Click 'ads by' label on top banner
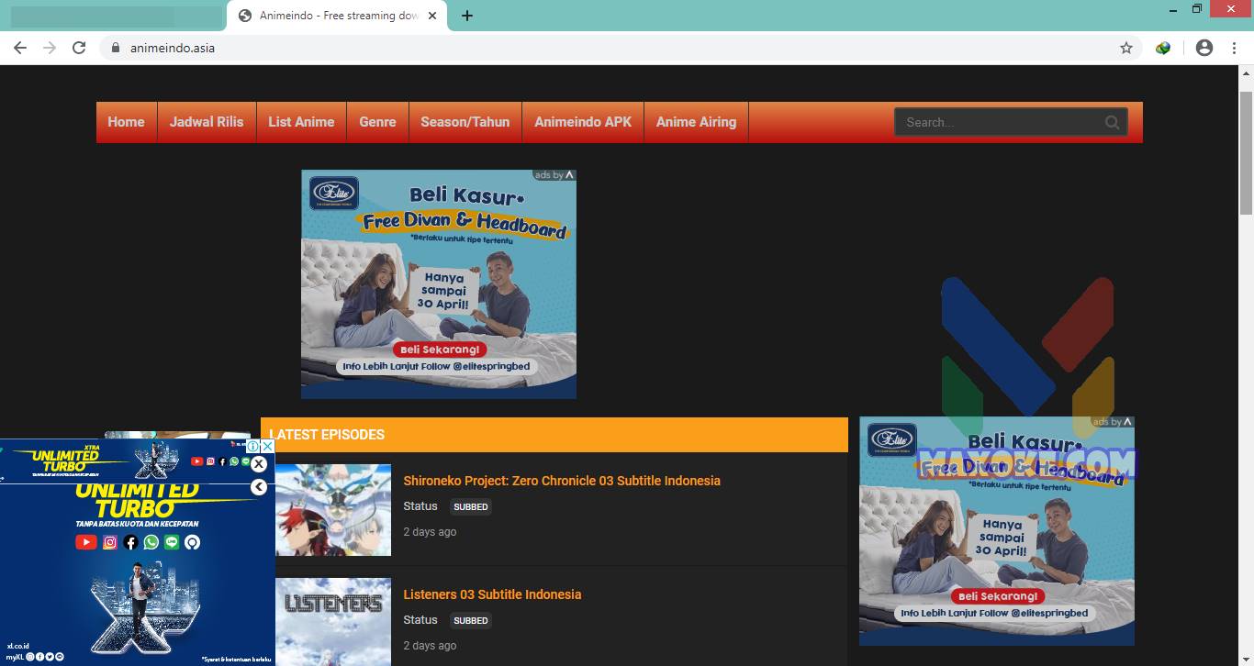Screen dimensions: 1254x666 (554, 174)
